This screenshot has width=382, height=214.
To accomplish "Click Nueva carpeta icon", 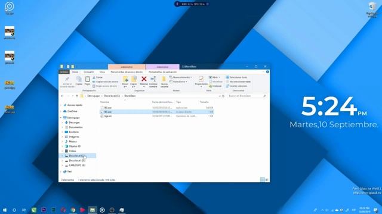I will tap(164, 79).
